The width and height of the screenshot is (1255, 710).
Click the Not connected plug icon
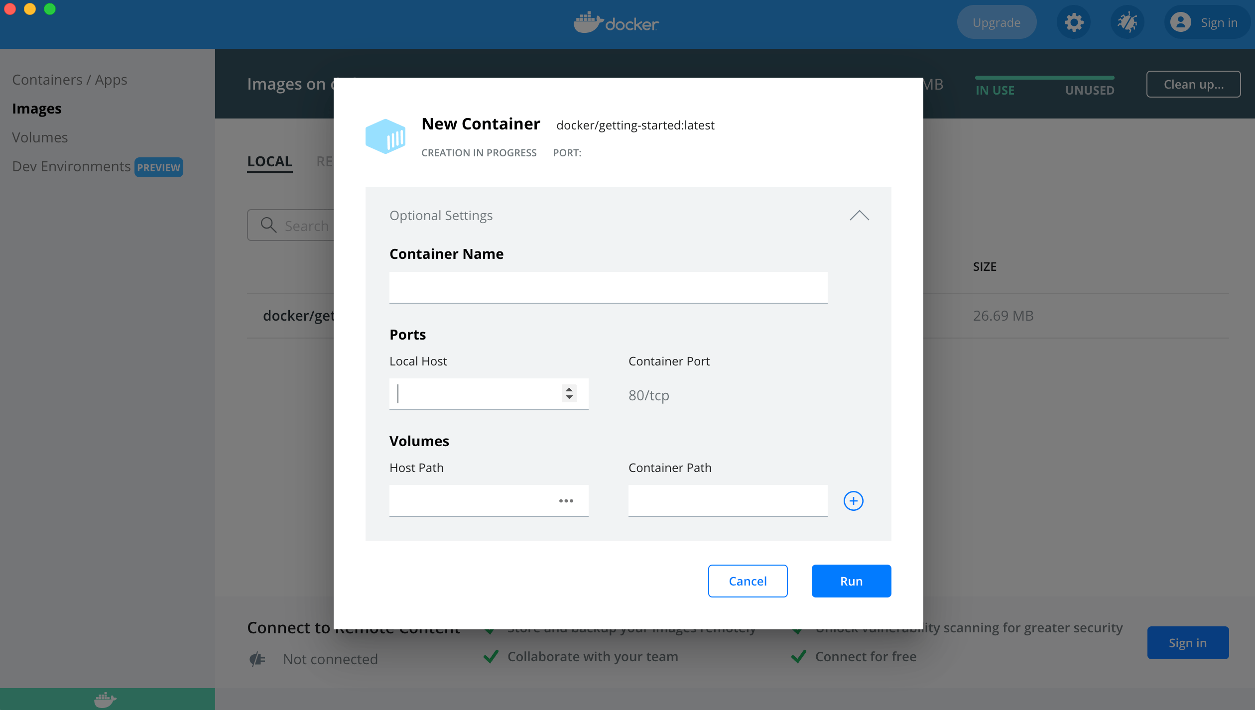point(257,659)
